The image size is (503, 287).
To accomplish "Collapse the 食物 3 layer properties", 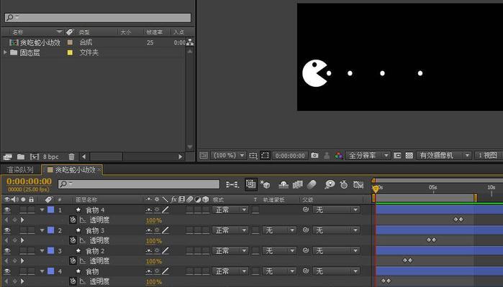I will coord(42,230).
